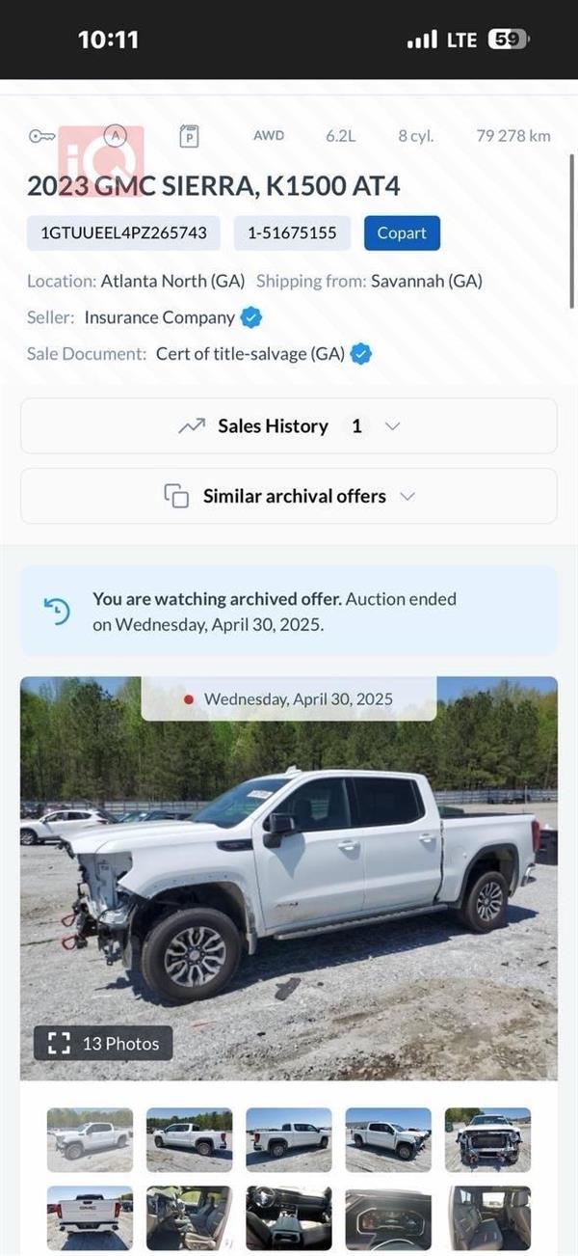Click the trend chart icon beside Sales History
This screenshot has height=1256, width=578.
pos(193,424)
